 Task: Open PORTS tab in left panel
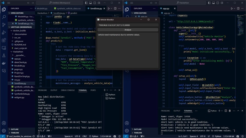[x=93, y=90]
